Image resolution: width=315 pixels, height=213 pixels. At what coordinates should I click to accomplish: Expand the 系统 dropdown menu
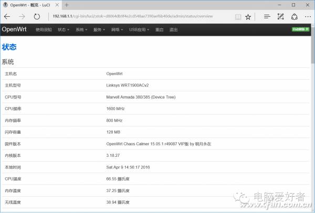coord(81,30)
